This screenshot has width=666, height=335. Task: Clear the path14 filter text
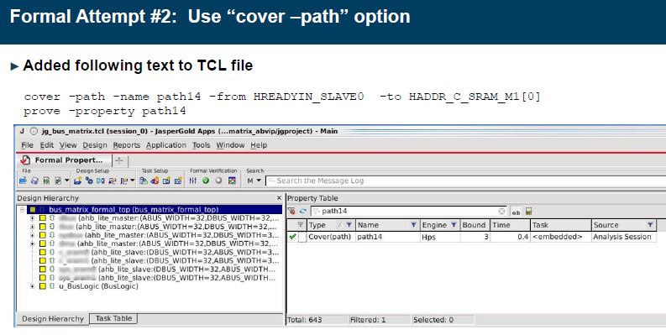[501, 211]
